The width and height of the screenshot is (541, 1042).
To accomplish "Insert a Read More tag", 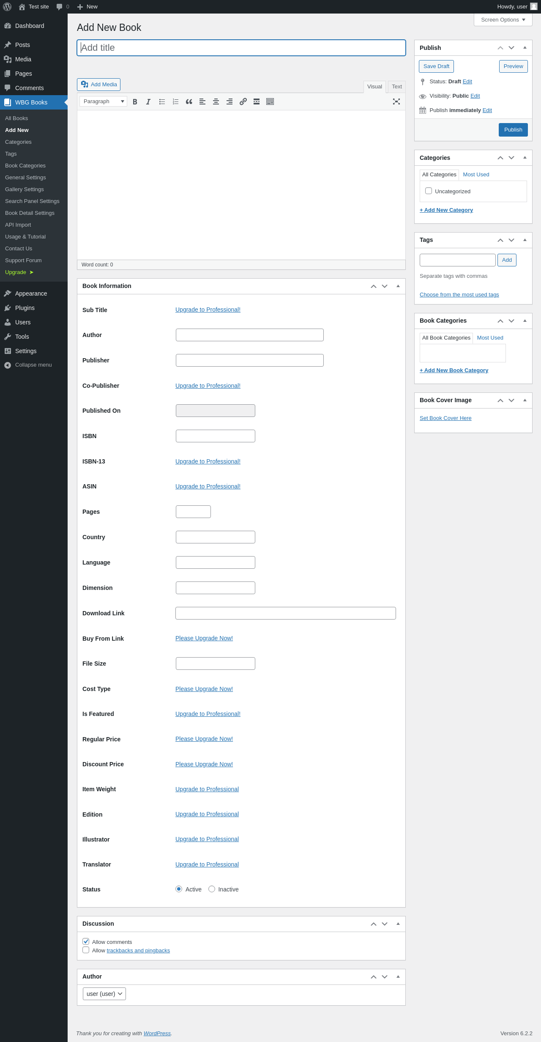I will click(x=257, y=101).
